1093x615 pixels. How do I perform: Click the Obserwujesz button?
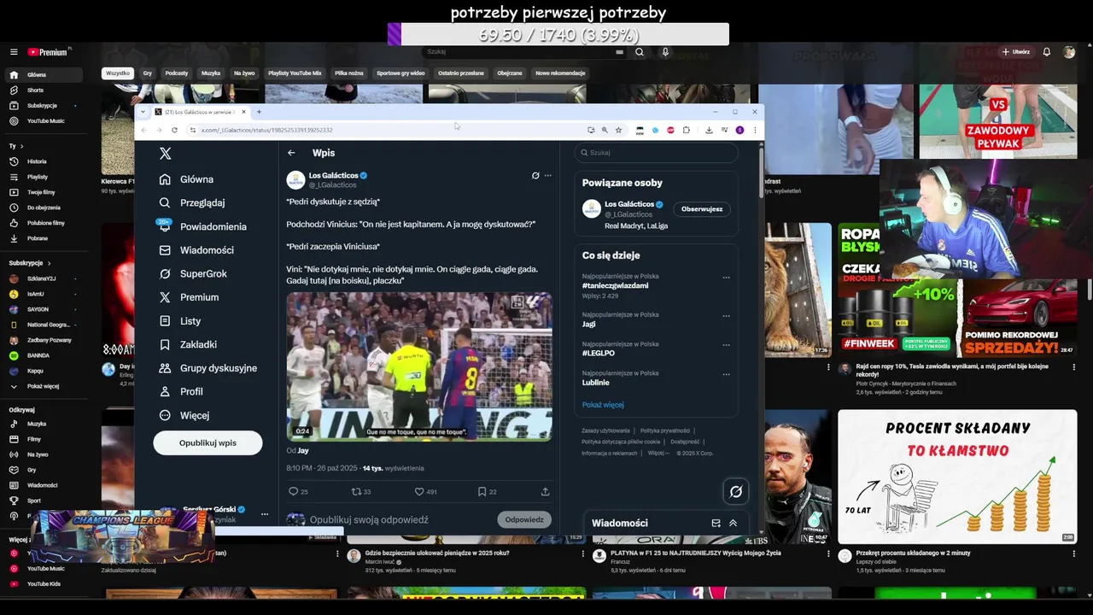702,208
